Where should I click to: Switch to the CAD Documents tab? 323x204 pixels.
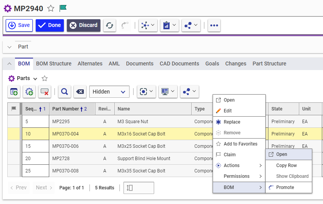[x=180, y=64]
